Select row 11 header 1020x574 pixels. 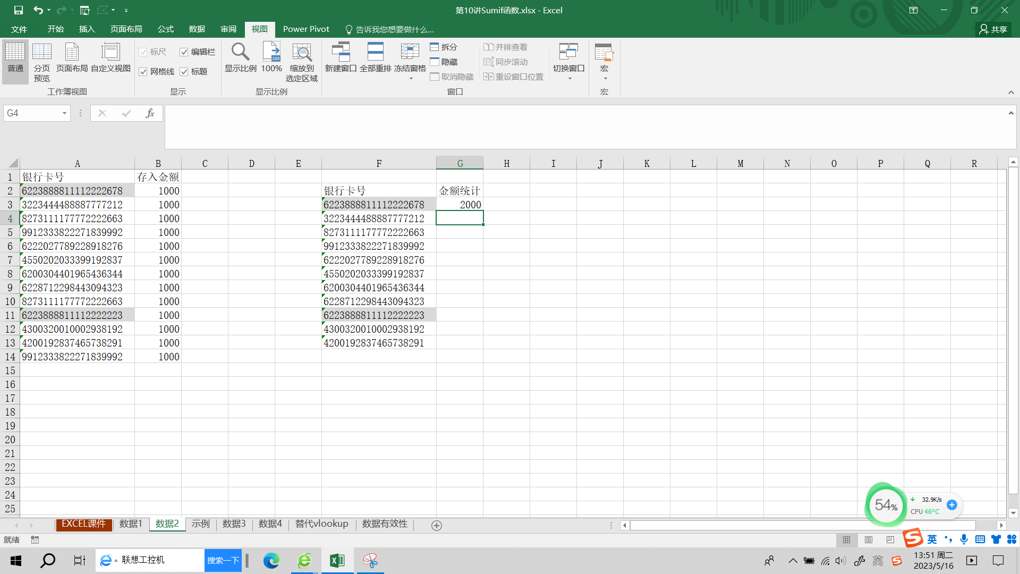(10, 315)
